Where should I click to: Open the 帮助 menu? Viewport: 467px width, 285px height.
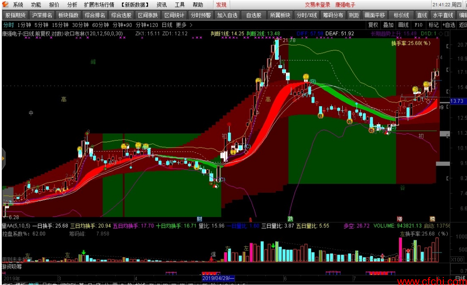click(198, 5)
